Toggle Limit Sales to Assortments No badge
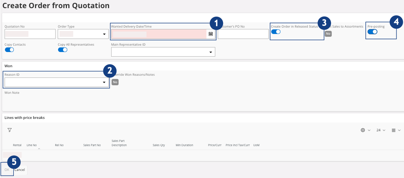404x178 pixels. point(328,34)
